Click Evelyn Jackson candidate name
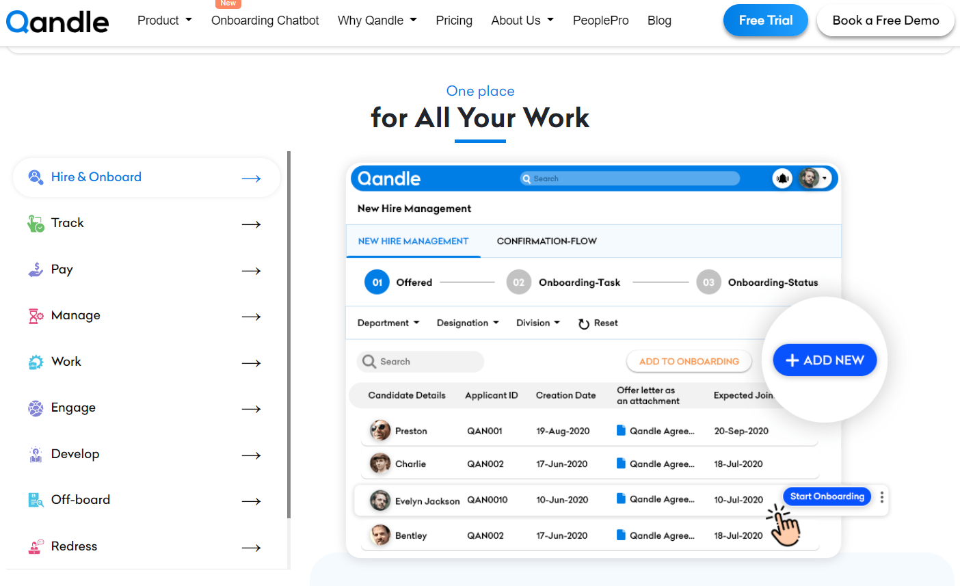 (x=427, y=501)
